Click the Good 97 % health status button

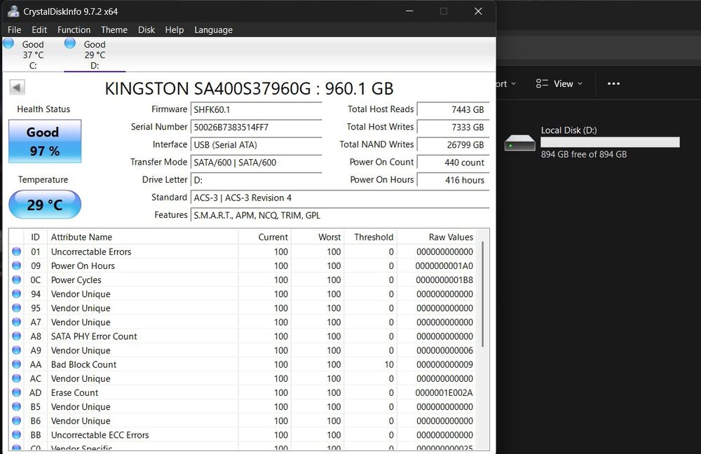click(45, 142)
